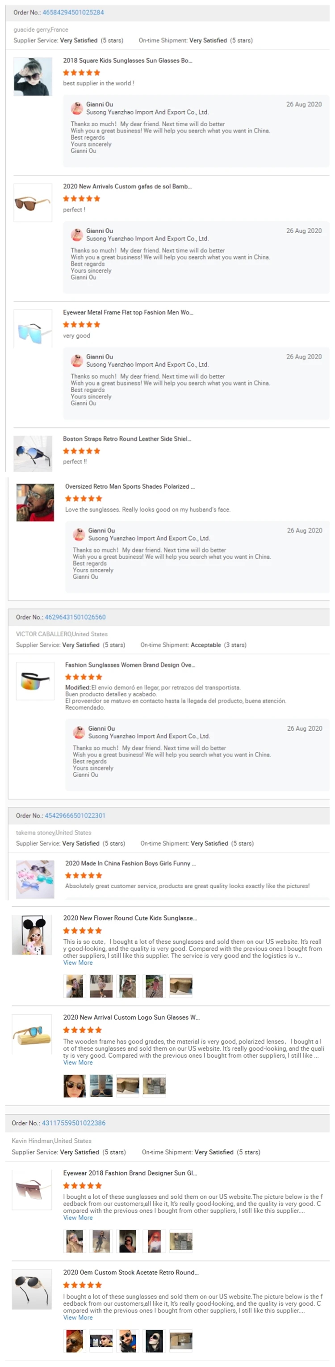Viewport: 335px width, 1367px height.
Task: Open cardboard box photo in Flower Round Kids review
Action: (181, 987)
